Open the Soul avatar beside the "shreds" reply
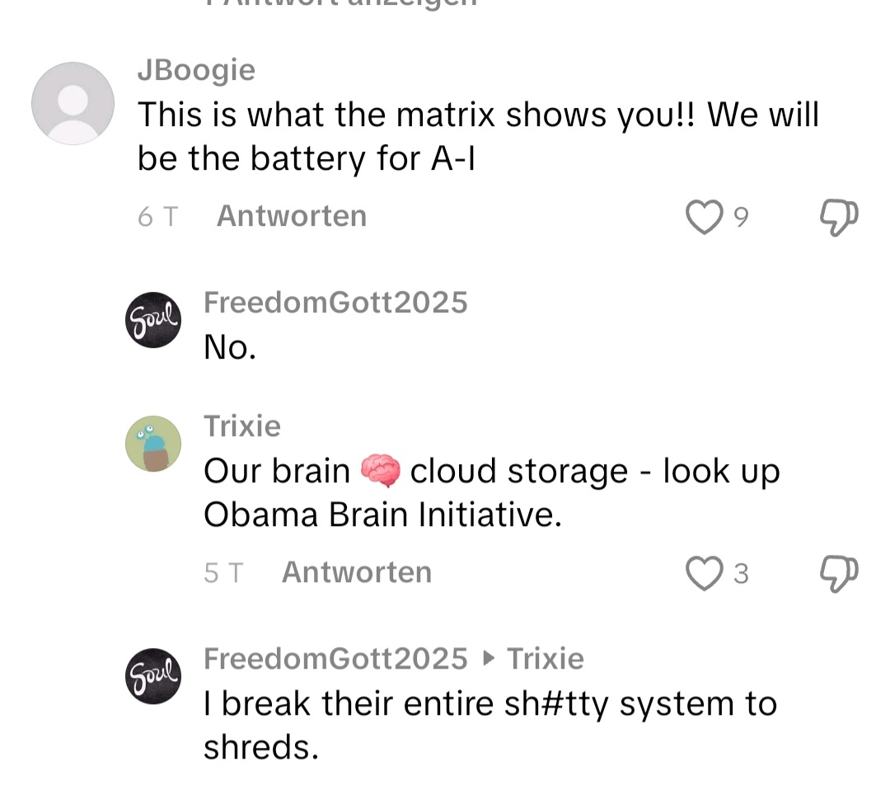The width and height of the screenshot is (890, 799). (x=152, y=675)
